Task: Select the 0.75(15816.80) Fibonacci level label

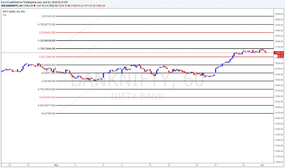Action: coord(47,89)
